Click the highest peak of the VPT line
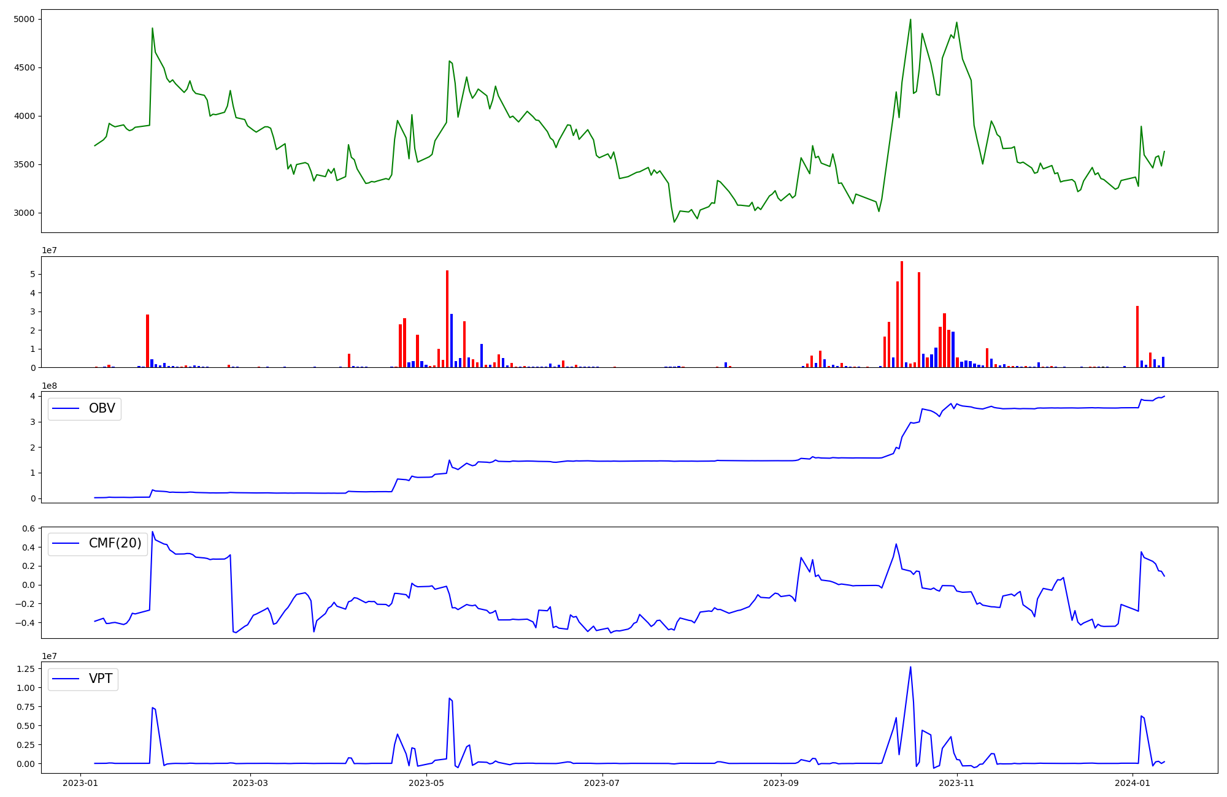 pos(910,668)
